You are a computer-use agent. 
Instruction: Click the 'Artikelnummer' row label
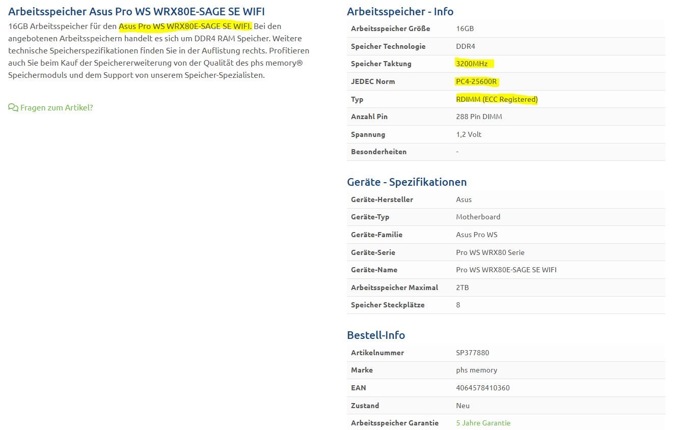[x=377, y=353]
